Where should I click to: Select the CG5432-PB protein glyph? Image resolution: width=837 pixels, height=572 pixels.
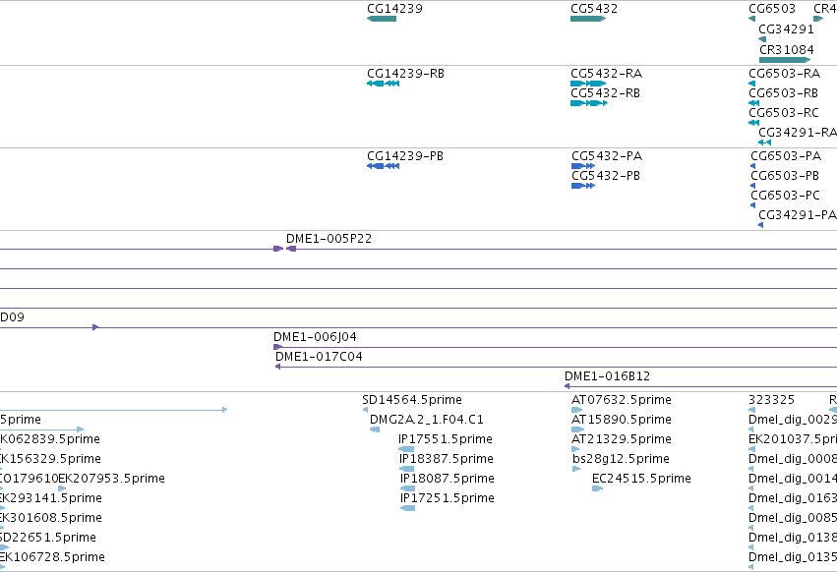pos(583,186)
